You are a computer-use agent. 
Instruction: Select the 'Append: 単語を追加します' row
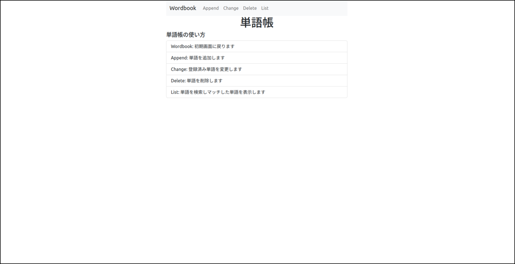(x=257, y=58)
